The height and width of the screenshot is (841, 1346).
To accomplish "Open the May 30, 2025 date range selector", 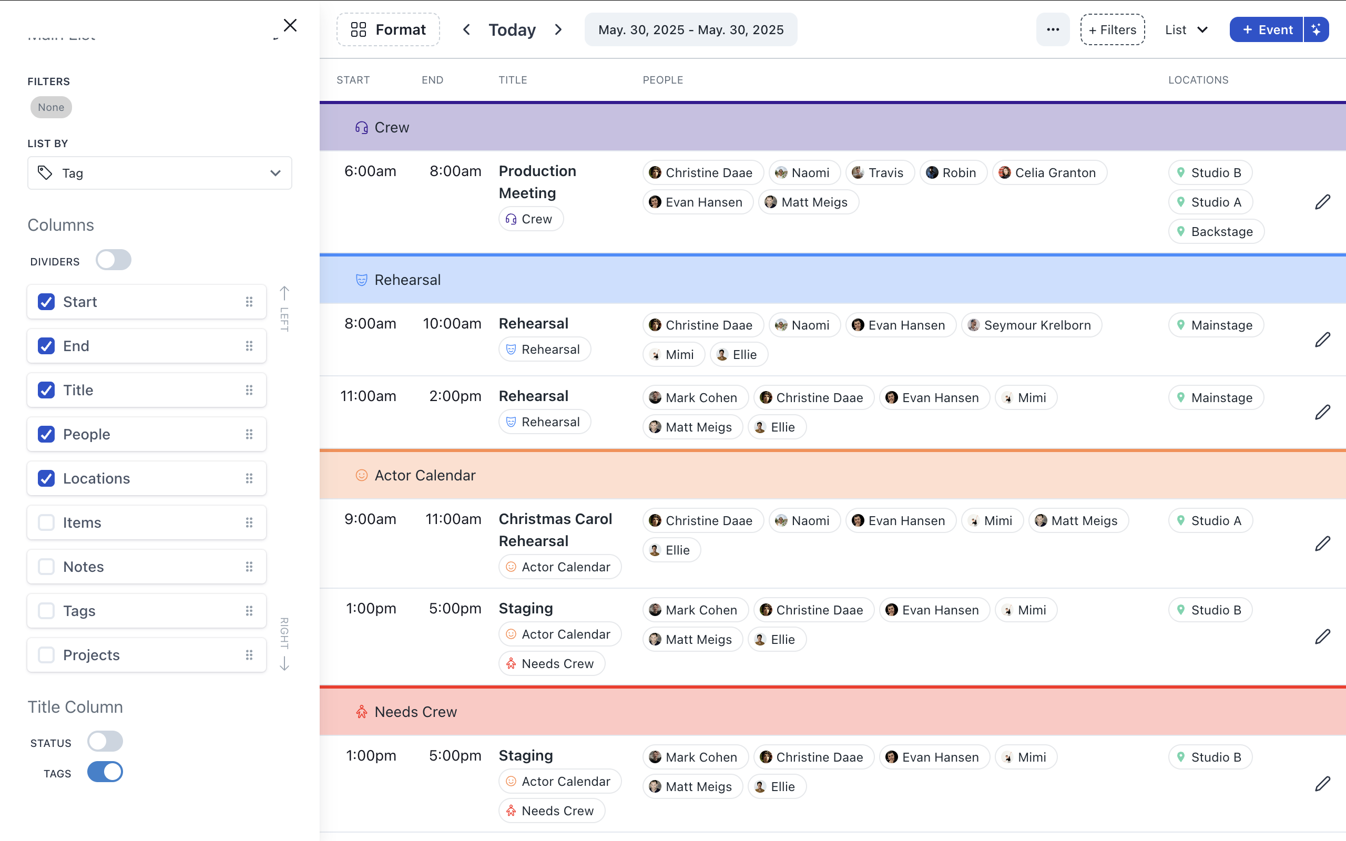I will coord(690,29).
